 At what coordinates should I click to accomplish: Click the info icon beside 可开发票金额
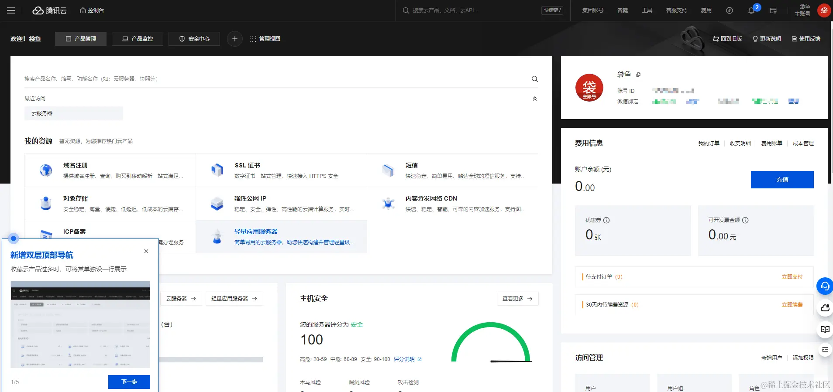745,220
